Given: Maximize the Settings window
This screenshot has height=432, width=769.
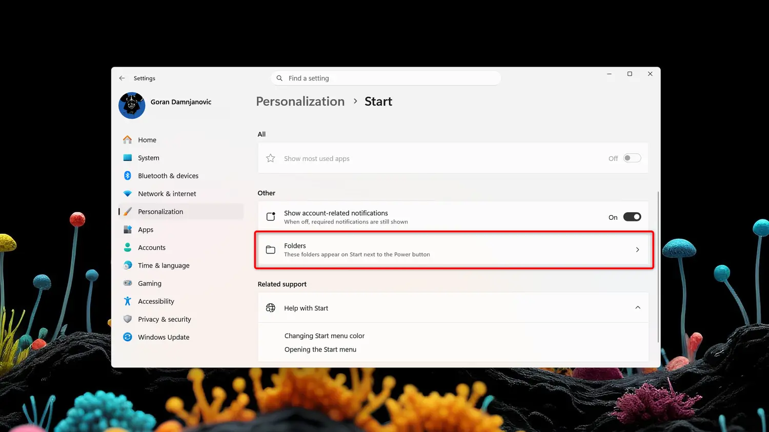Looking at the screenshot, I should [x=630, y=74].
